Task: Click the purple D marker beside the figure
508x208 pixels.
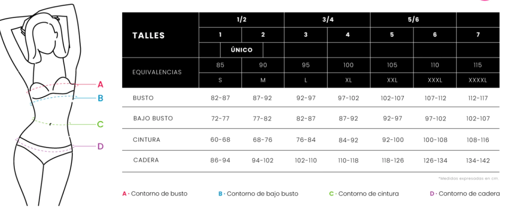Action: [100, 146]
